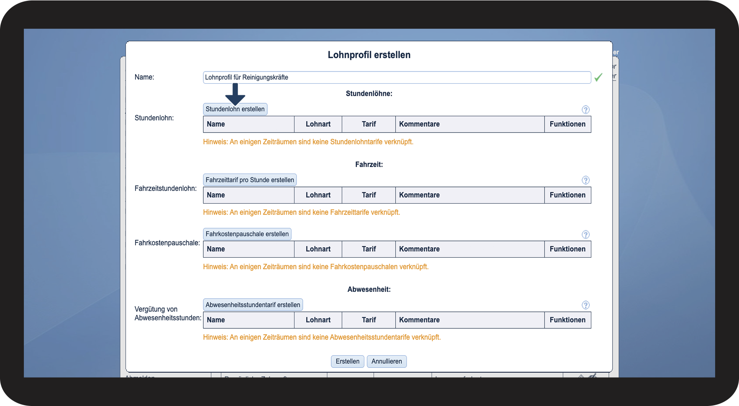Open help icon for the Fahrzeitstundenlohn table
This screenshot has width=739, height=406.
pyautogui.click(x=586, y=180)
